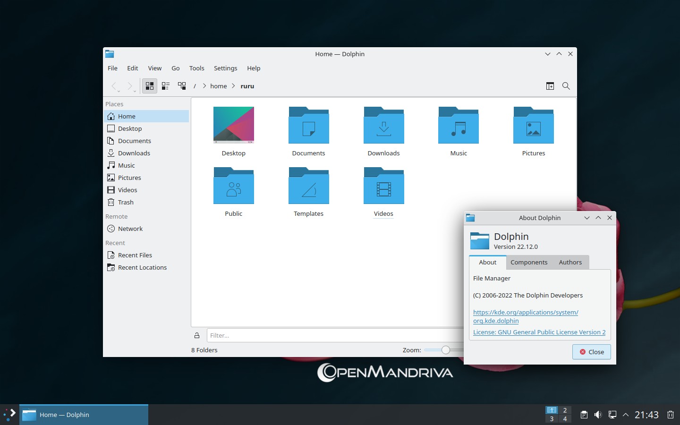Click the lock icon beside the filter field
Viewport: 680px width, 425px height.
coord(197,336)
